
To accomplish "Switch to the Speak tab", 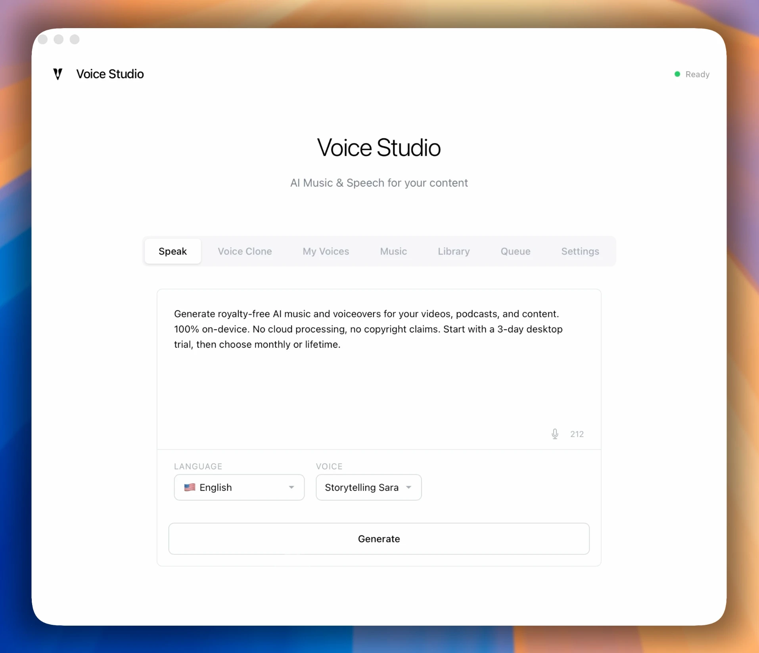I will (x=172, y=251).
